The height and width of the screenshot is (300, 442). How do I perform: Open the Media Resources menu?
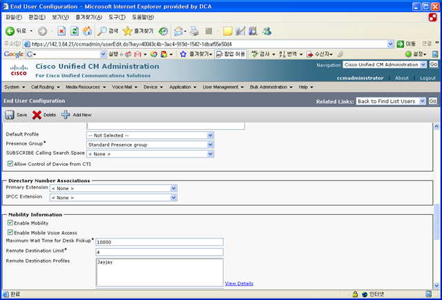(86, 87)
